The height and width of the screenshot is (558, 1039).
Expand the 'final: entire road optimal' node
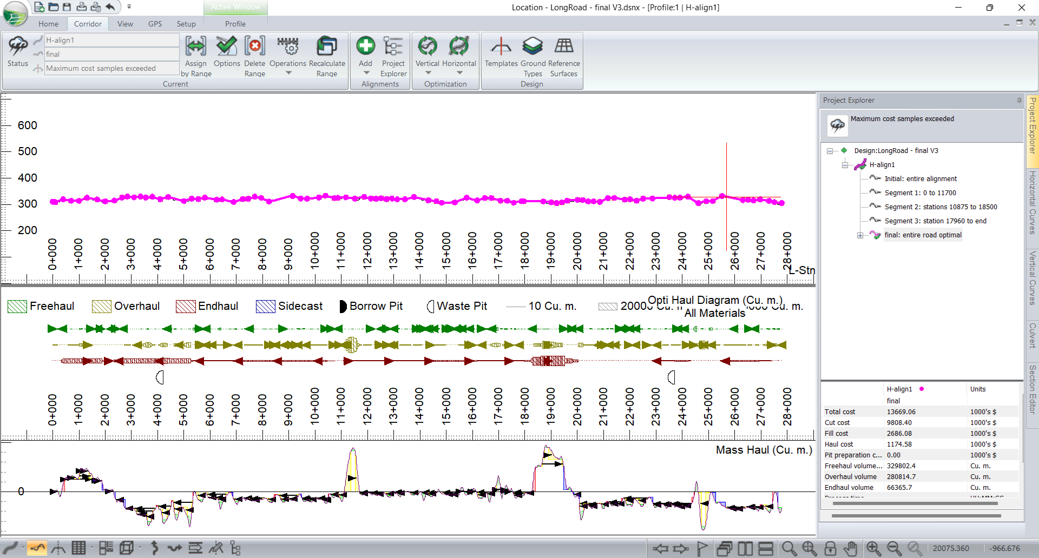point(860,235)
